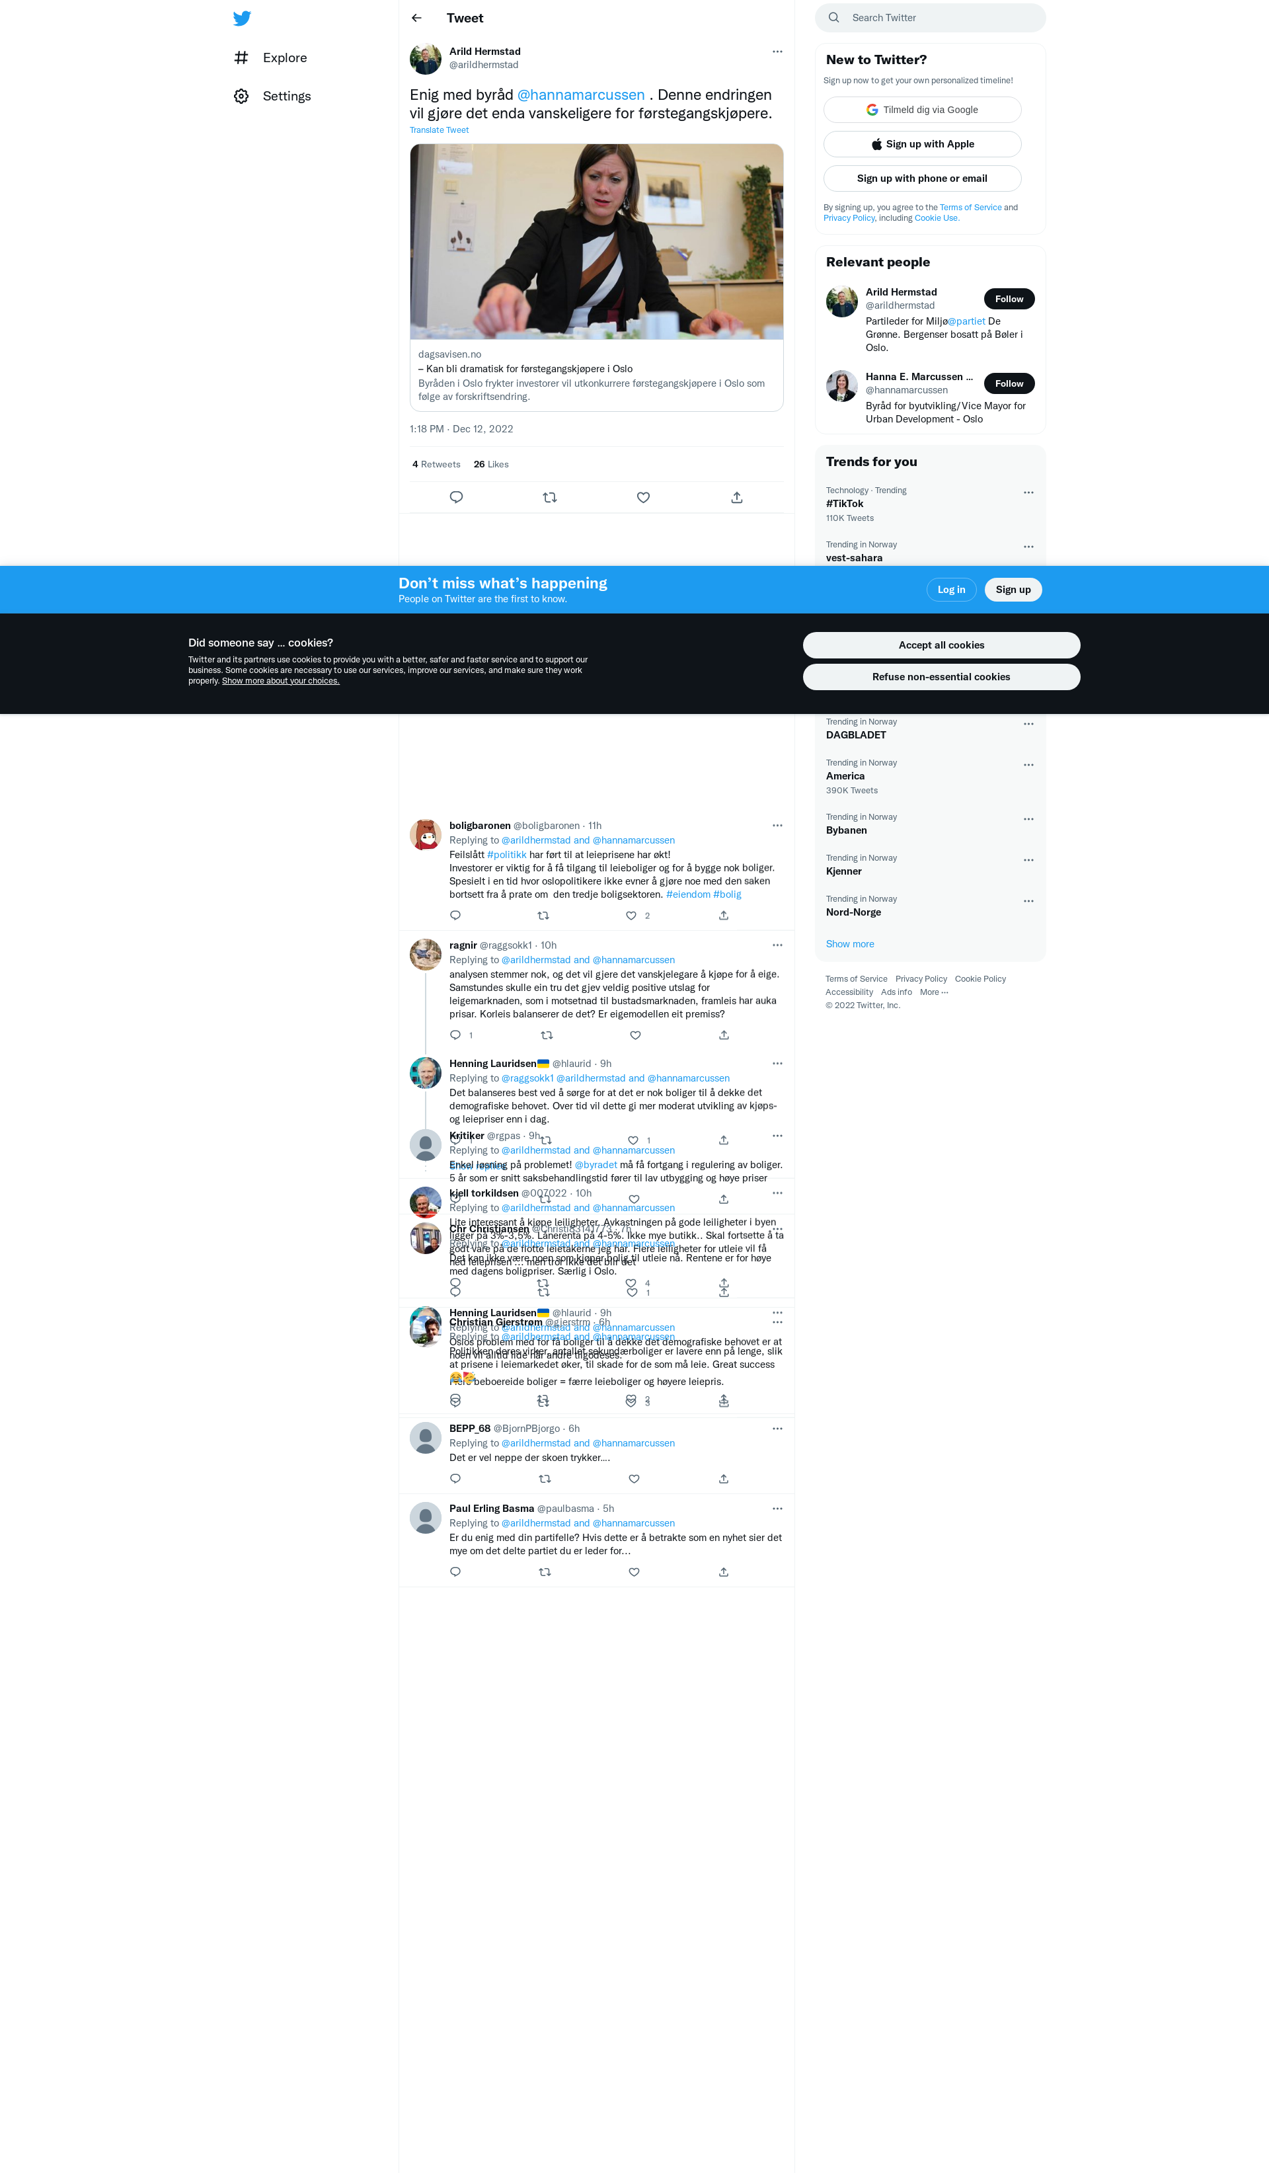The width and height of the screenshot is (1269, 2173).
Task: Open the footer Ads info link
Action: click(x=897, y=992)
